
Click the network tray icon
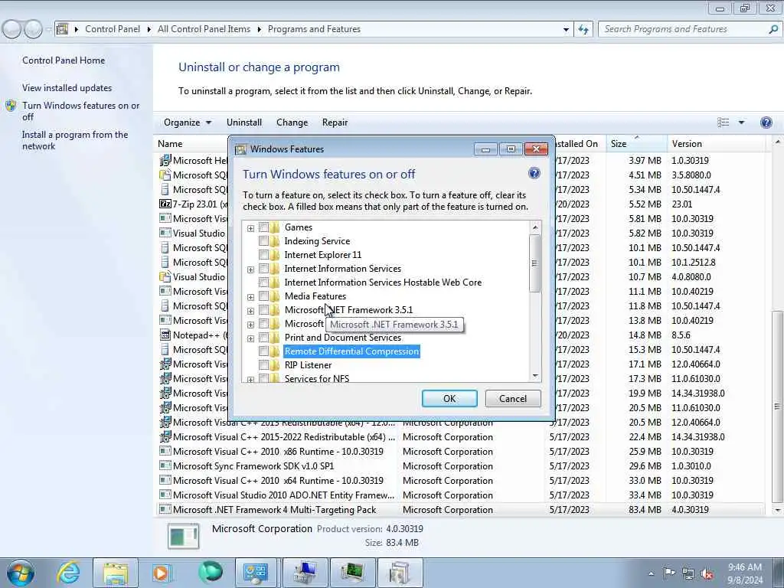[x=688, y=573]
